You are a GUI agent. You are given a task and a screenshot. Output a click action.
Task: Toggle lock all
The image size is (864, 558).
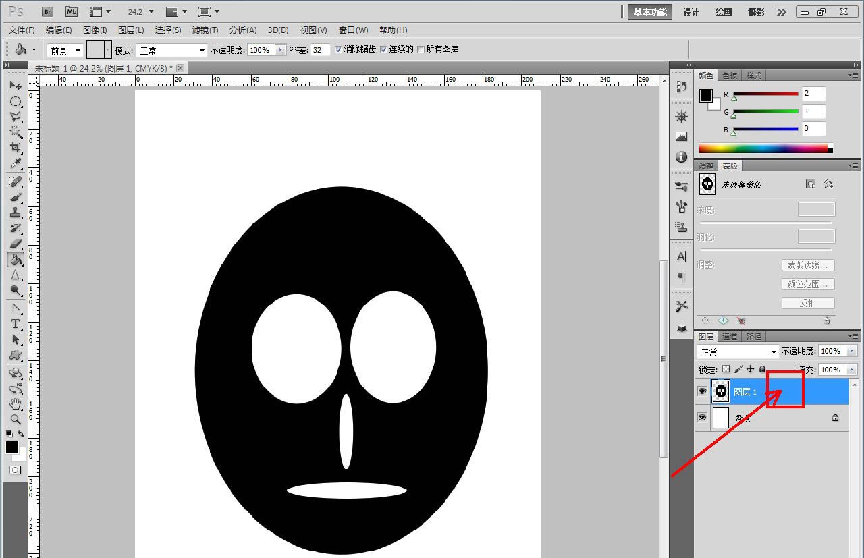click(x=762, y=369)
